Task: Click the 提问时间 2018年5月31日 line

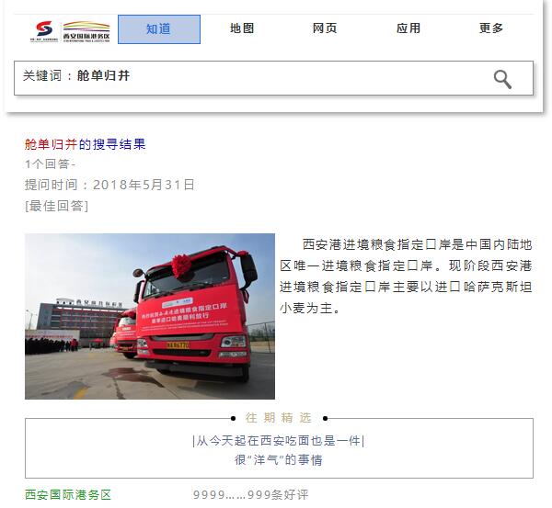Action: coord(109,185)
